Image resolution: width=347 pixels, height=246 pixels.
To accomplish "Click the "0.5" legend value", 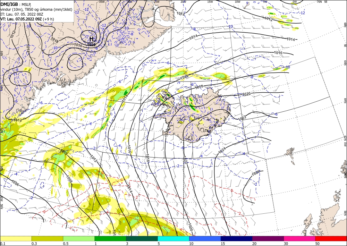I will pos(66,244).
